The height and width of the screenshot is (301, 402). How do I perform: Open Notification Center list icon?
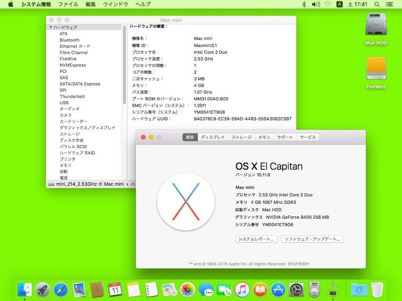coord(389,4)
